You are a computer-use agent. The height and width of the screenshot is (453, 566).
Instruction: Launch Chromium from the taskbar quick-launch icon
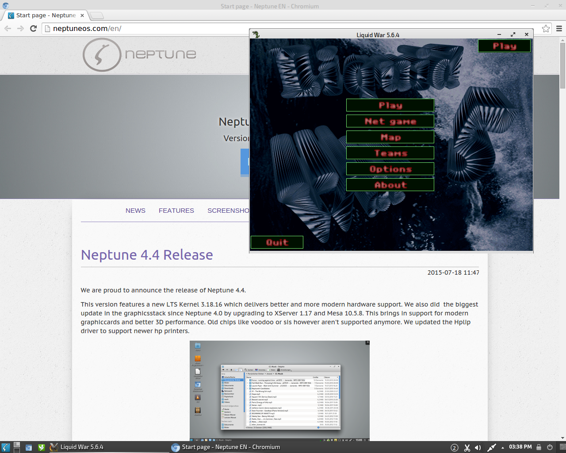(x=29, y=447)
